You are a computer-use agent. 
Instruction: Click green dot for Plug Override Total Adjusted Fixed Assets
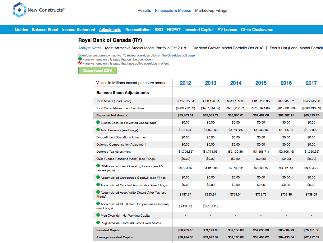click(98, 222)
